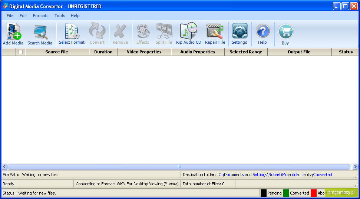Toggle the select-all checkbox in header
Image resolution: width=360 pixels, height=199 pixels.
pos(21,52)
